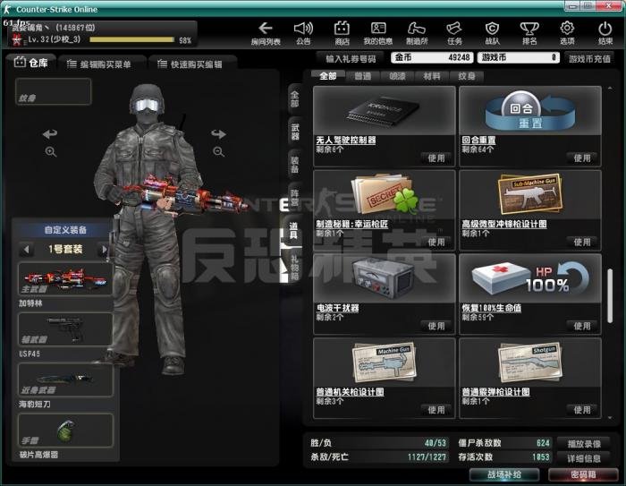Open the Warehouse (仓库) tab
The image size is (626, 486).
[x=31, y=63]
